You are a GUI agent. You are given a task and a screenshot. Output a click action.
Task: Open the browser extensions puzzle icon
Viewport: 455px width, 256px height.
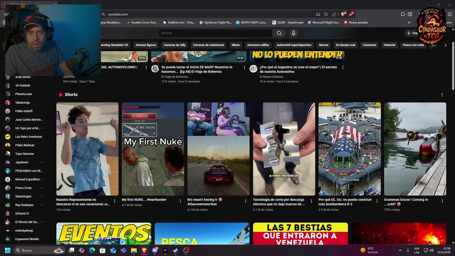(x=403, y=14)
